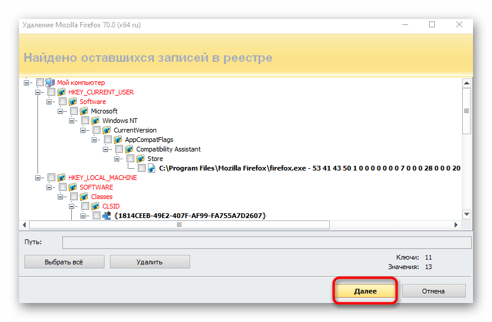Click the horizontal scrollbar right arrow

tap(456, 225)
